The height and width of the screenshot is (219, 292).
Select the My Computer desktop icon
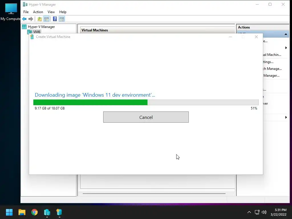coord(11,11)
